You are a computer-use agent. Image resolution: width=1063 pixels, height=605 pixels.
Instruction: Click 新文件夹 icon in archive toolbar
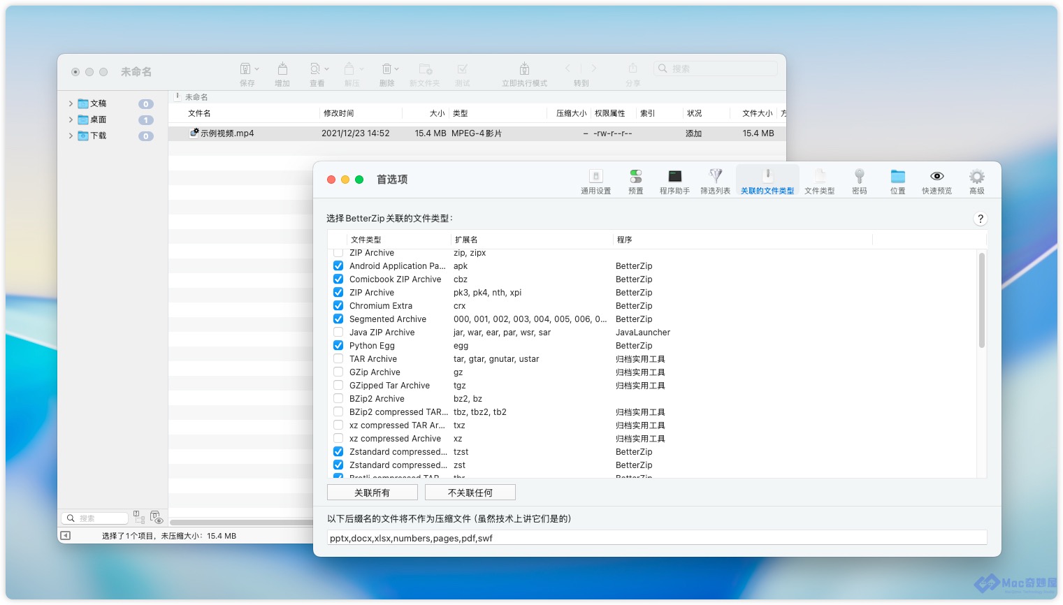[x=425, y=68]
